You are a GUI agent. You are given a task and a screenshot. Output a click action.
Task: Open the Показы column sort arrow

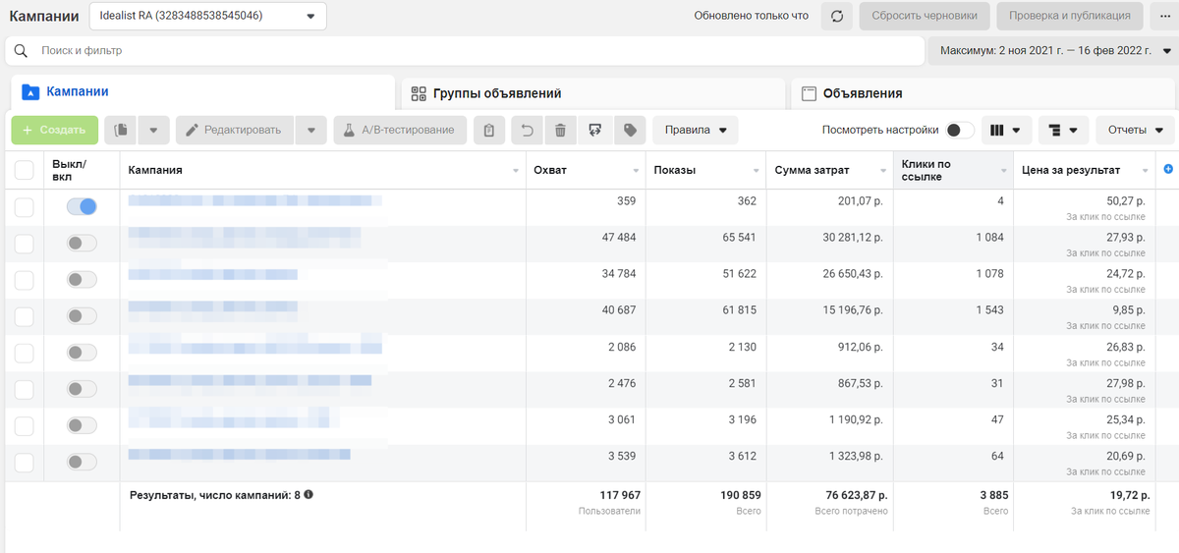click(x=756, y=171)
